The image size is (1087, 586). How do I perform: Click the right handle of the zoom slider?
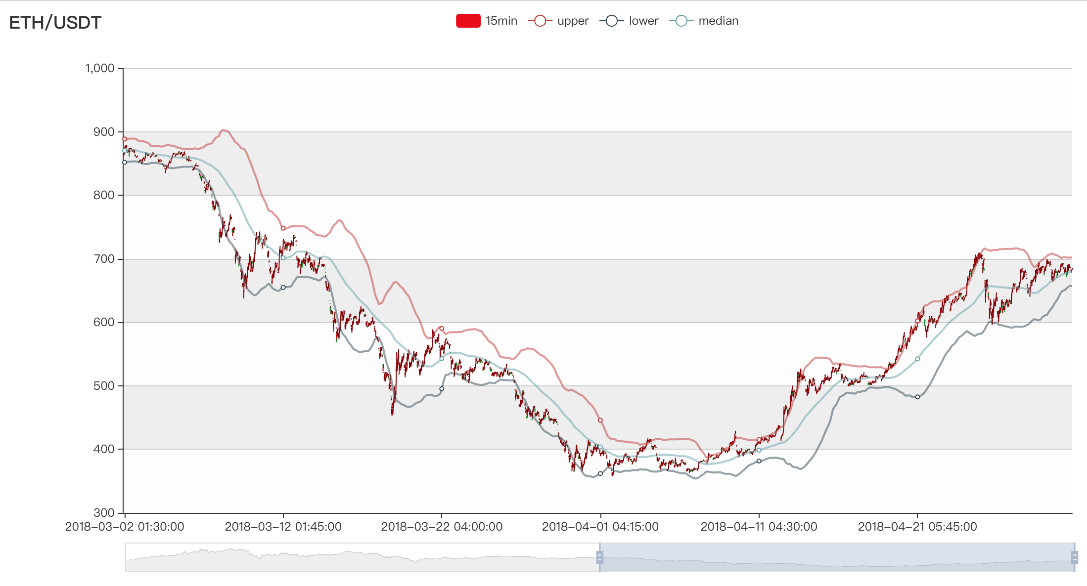click(1074, 557)
